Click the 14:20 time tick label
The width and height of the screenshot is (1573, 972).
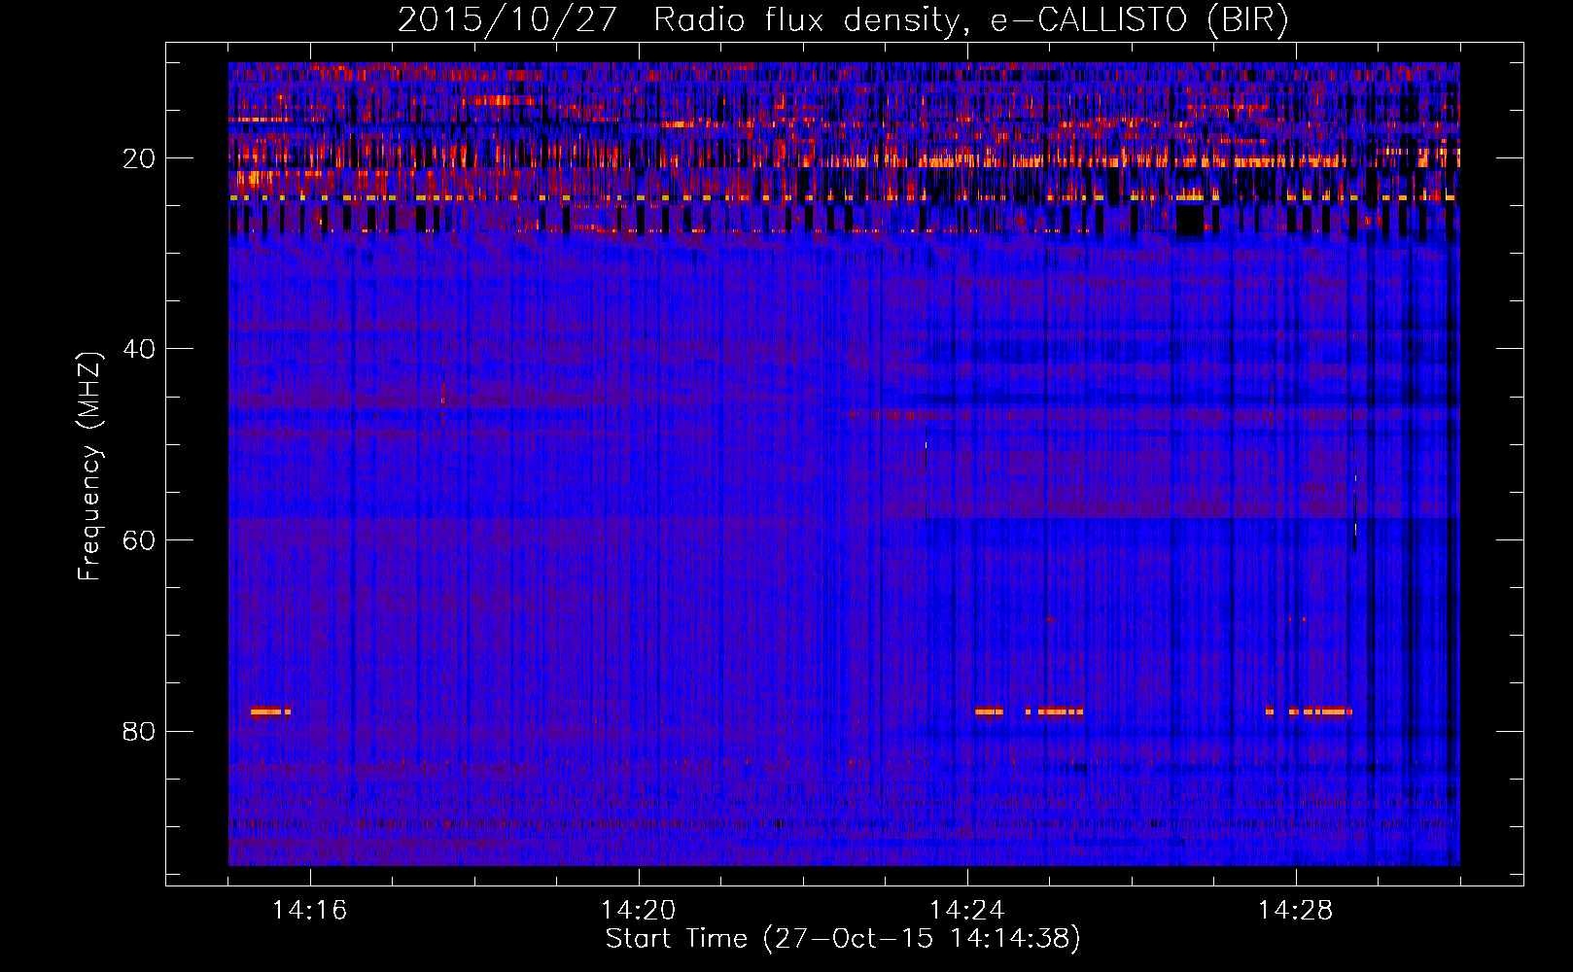(639, 910)
